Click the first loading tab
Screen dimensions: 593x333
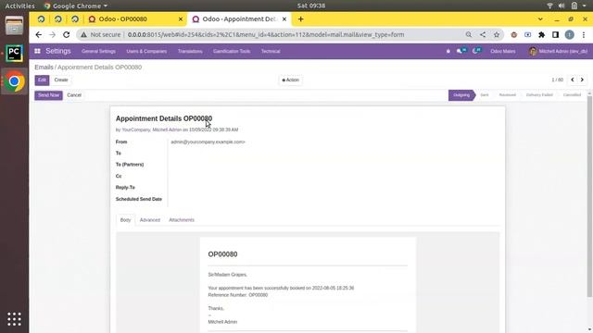pyautogui.click(x=41, y=18)
